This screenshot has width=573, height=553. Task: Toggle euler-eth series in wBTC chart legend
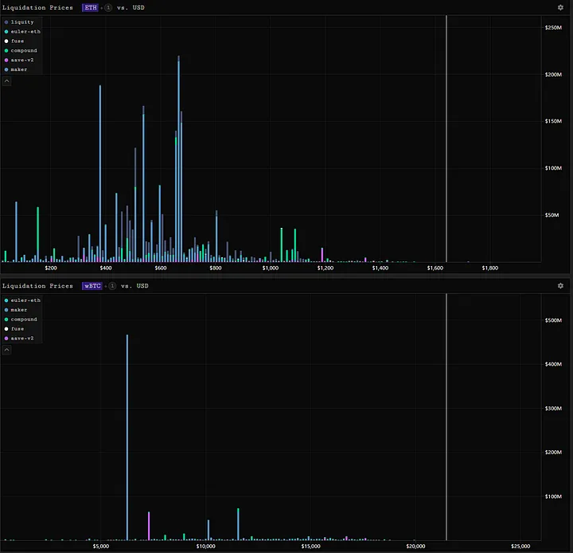point(23,300)
